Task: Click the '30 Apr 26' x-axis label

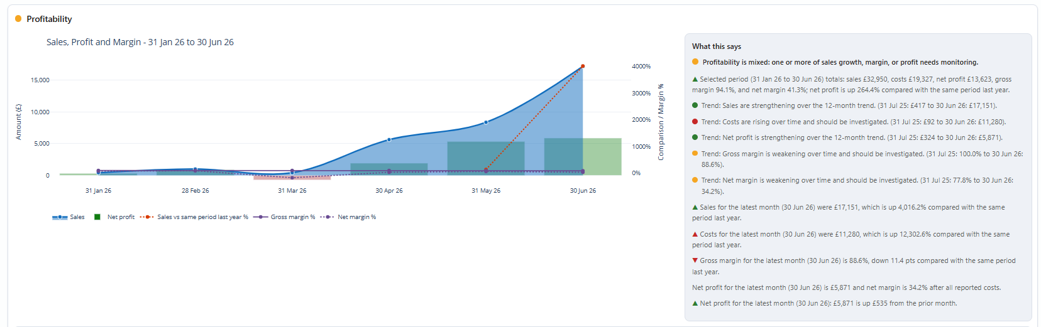Action: pyautogui.click(x=389, y=190)
